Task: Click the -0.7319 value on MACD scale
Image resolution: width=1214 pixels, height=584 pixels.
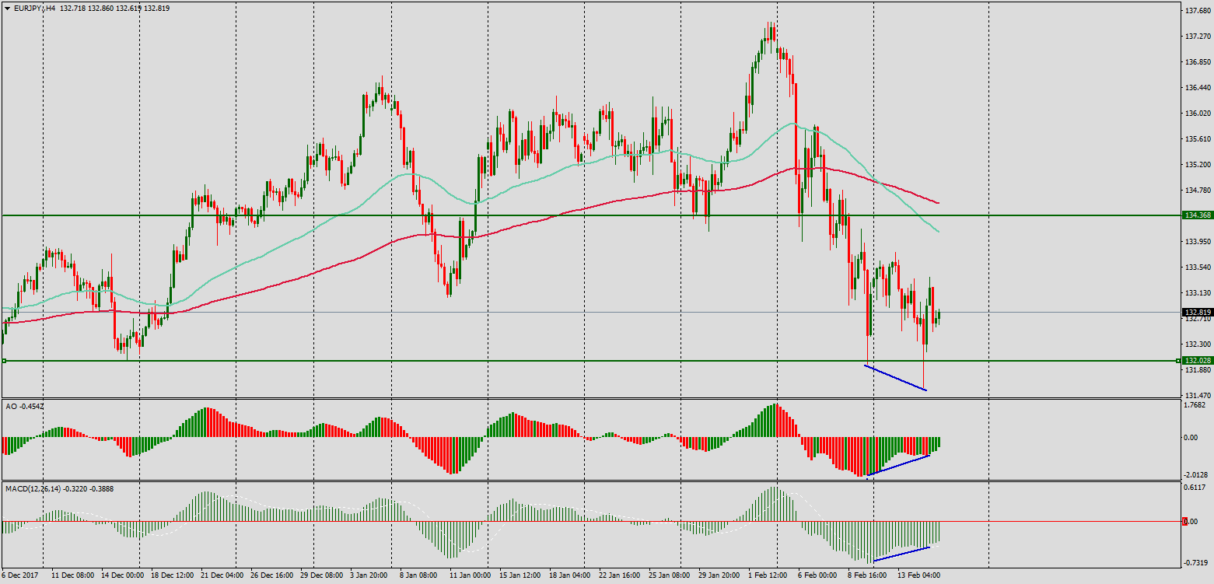Action: (x=1197, y=562)
